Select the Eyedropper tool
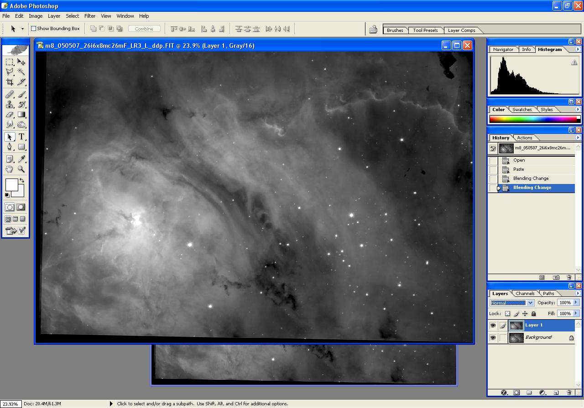The image size is (584, 408). point(21,159)
